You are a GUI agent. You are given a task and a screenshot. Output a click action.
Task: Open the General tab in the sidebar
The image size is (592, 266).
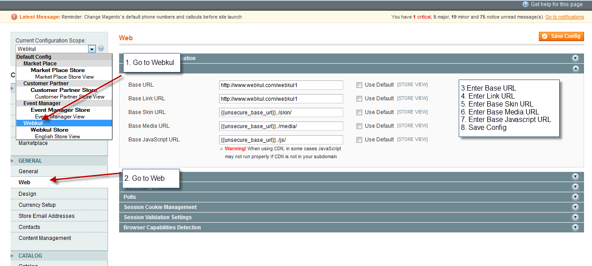pos(59,171)
